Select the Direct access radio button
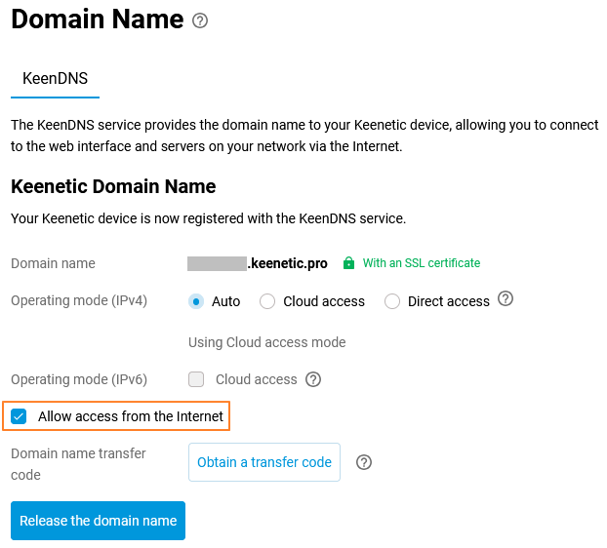The height and width of the screenshot is (548, 607). (x=392, y=301)
